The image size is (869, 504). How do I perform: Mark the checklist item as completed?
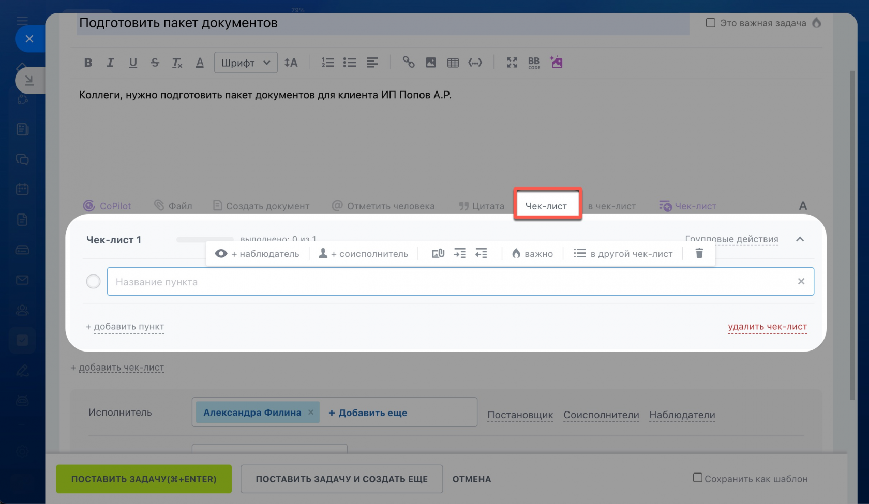pos(93,282)
